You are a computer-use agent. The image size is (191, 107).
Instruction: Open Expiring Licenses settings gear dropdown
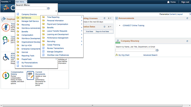[x=110, y=18]
